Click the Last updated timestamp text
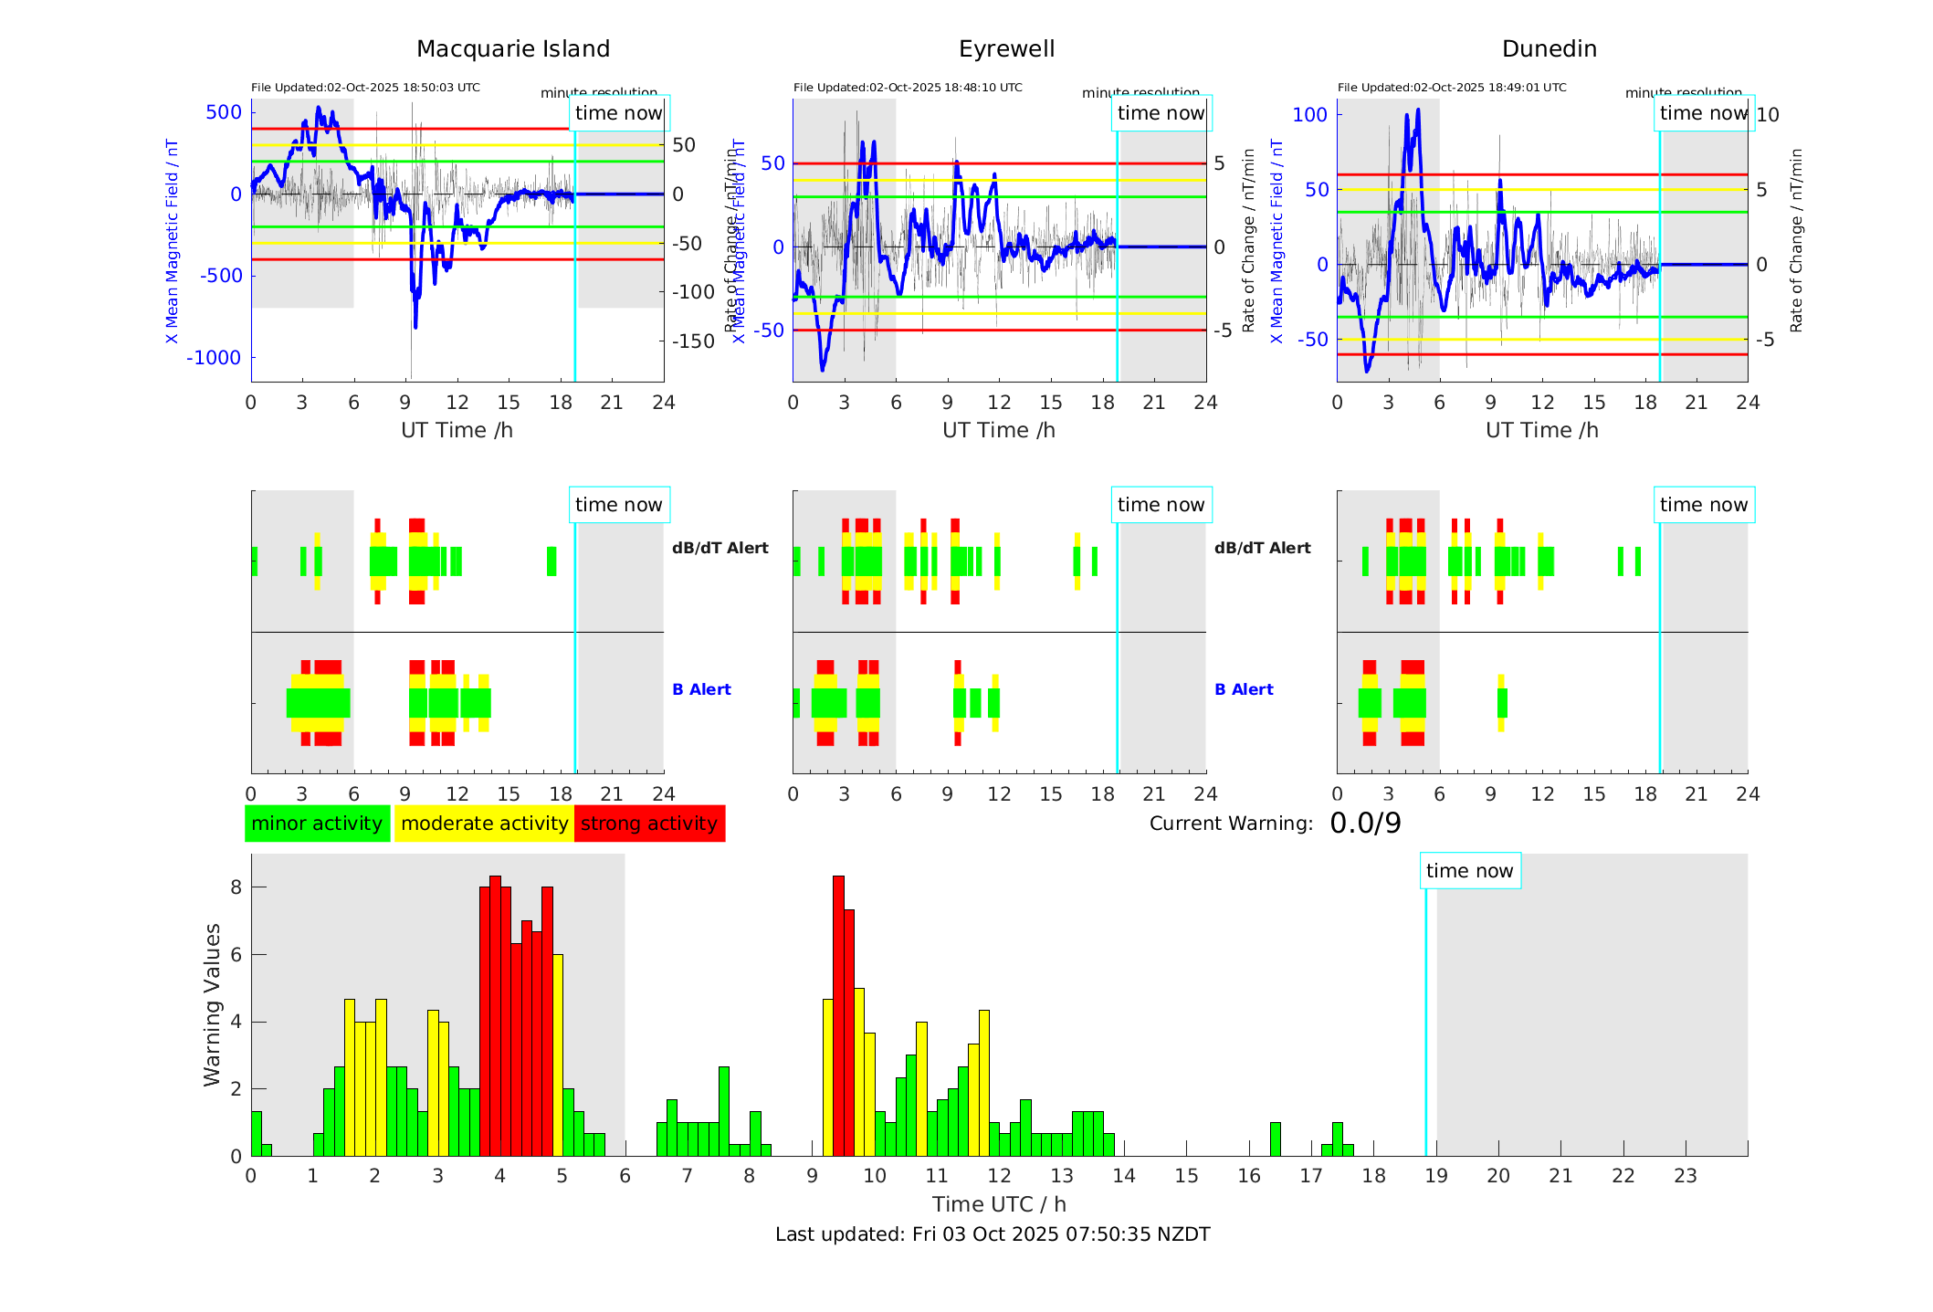 (993, 1234)
